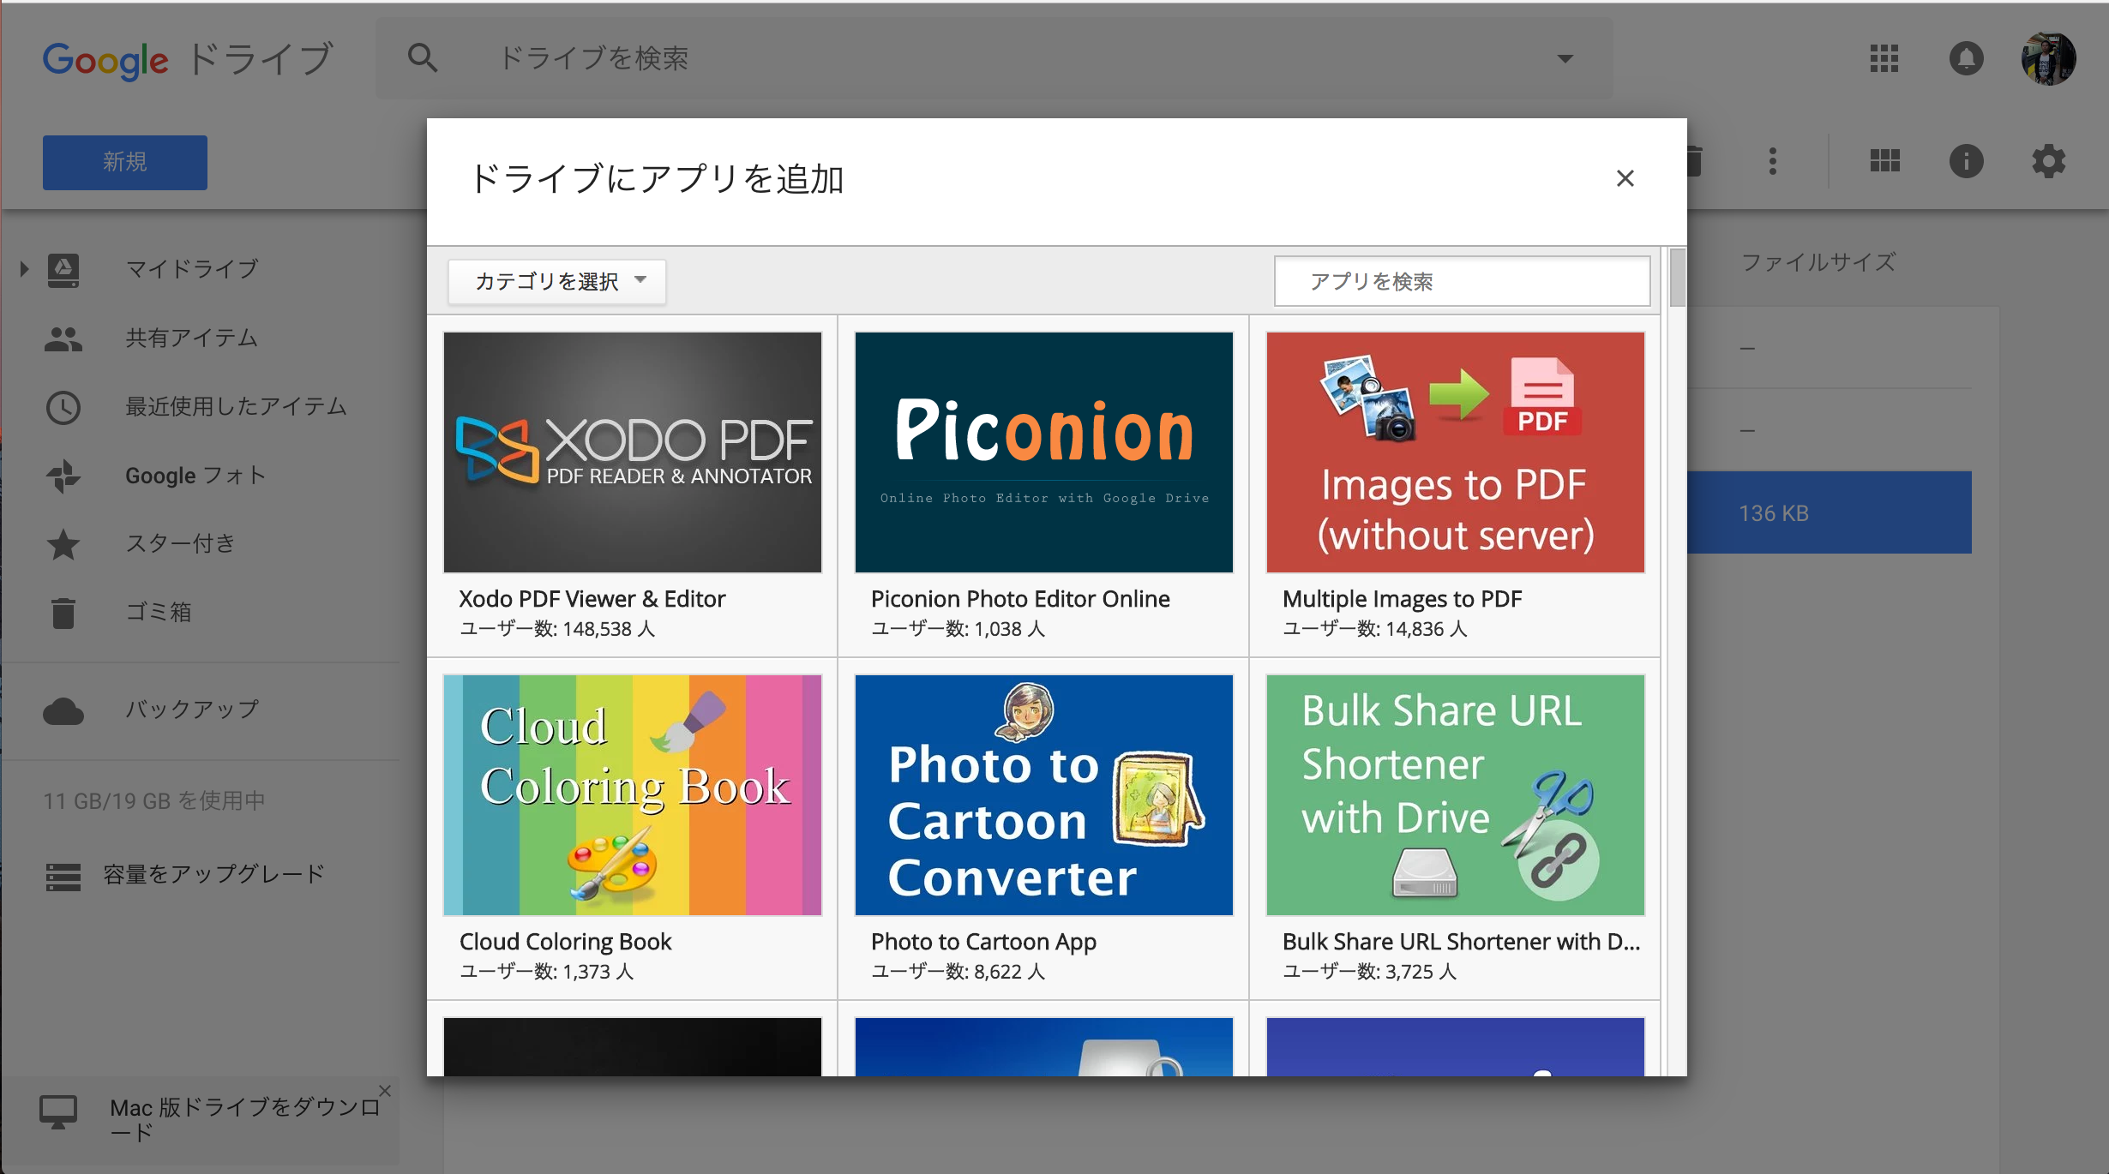The height and width of the screenshot is (1174, 2109).
Task: Switch to grid view layout
Action: click(x=1884, y=161)
